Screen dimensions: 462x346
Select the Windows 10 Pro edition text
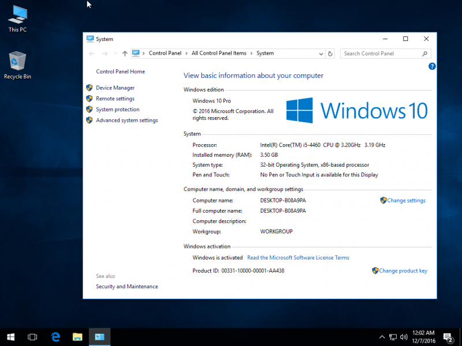coord(212,101)
